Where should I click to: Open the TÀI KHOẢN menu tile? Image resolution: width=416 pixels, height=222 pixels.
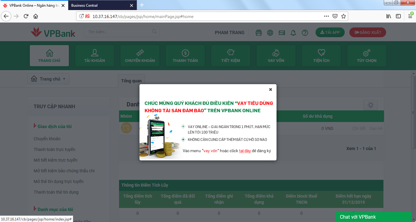click(x=95, y=56)
